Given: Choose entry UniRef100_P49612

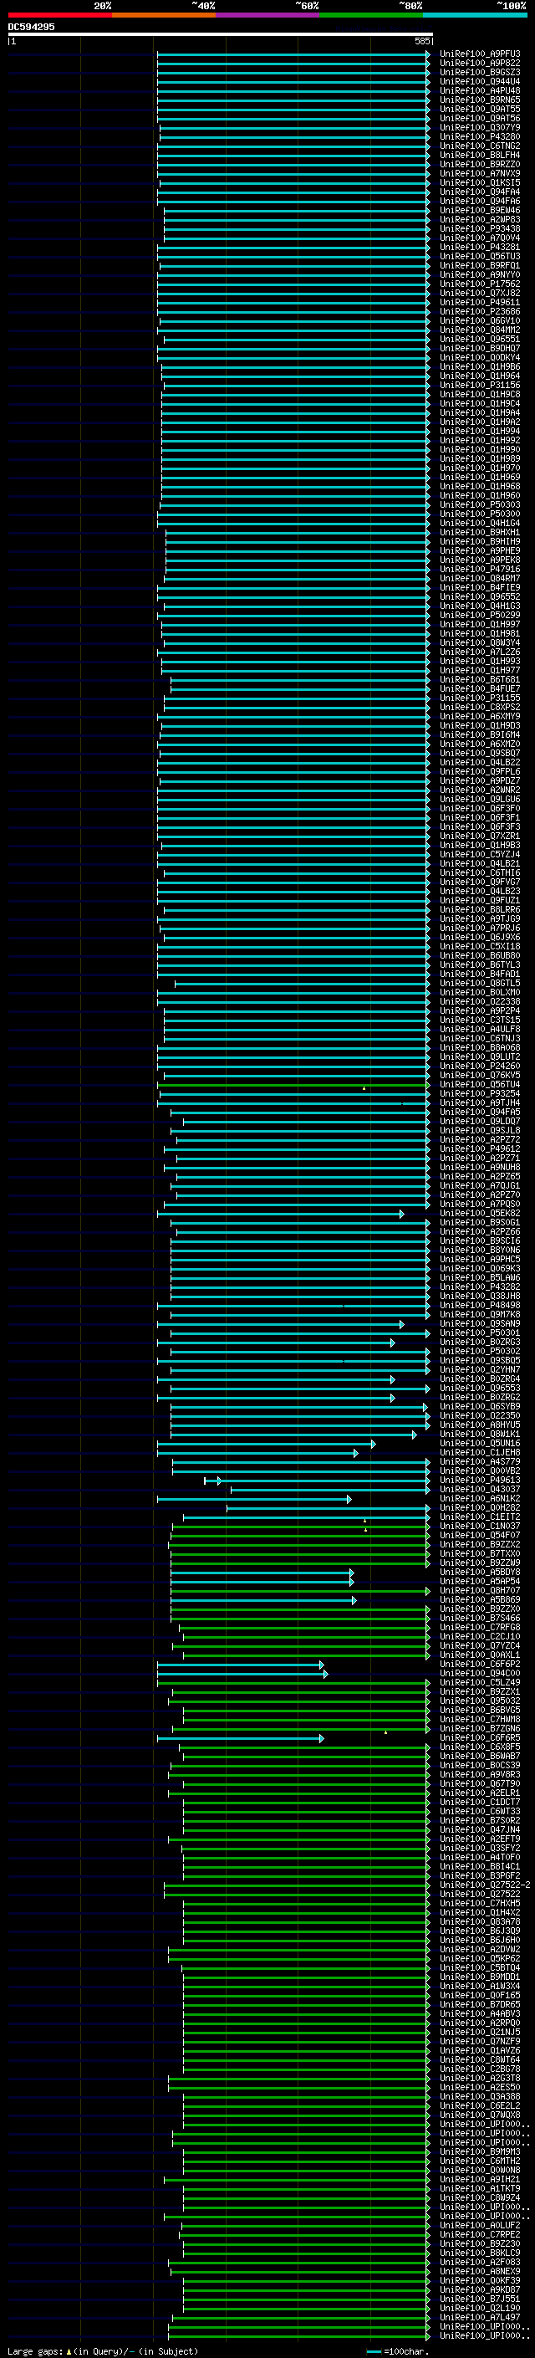Looking at the screenshot, I should 480,1148.
